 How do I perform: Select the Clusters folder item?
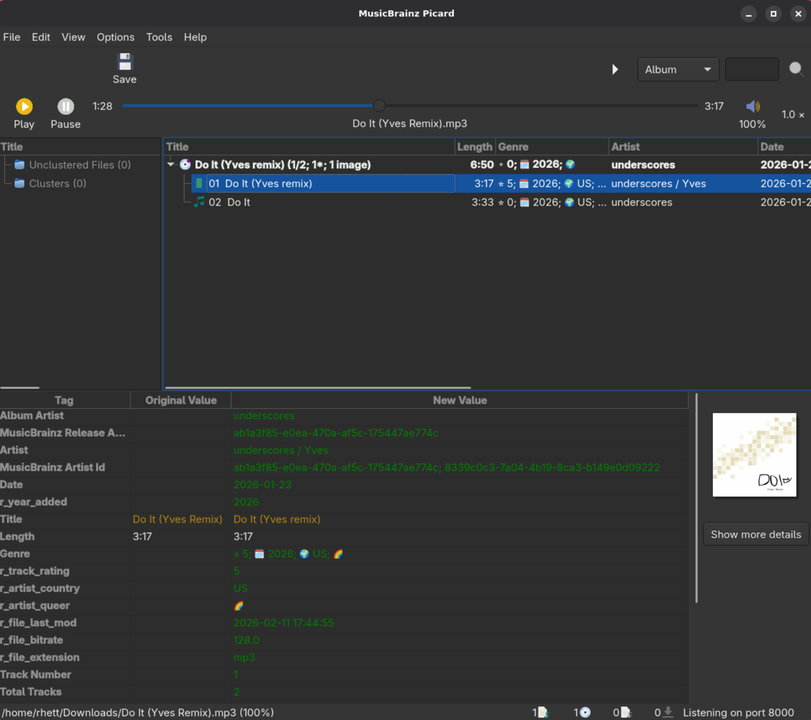pyautogui.click(x=57, y=183)
